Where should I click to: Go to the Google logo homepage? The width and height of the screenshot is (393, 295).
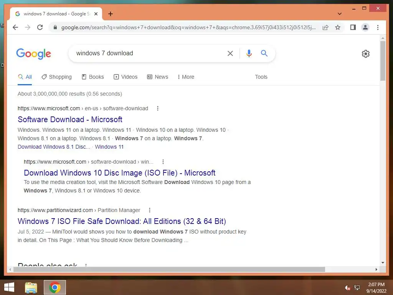point(34,54)
